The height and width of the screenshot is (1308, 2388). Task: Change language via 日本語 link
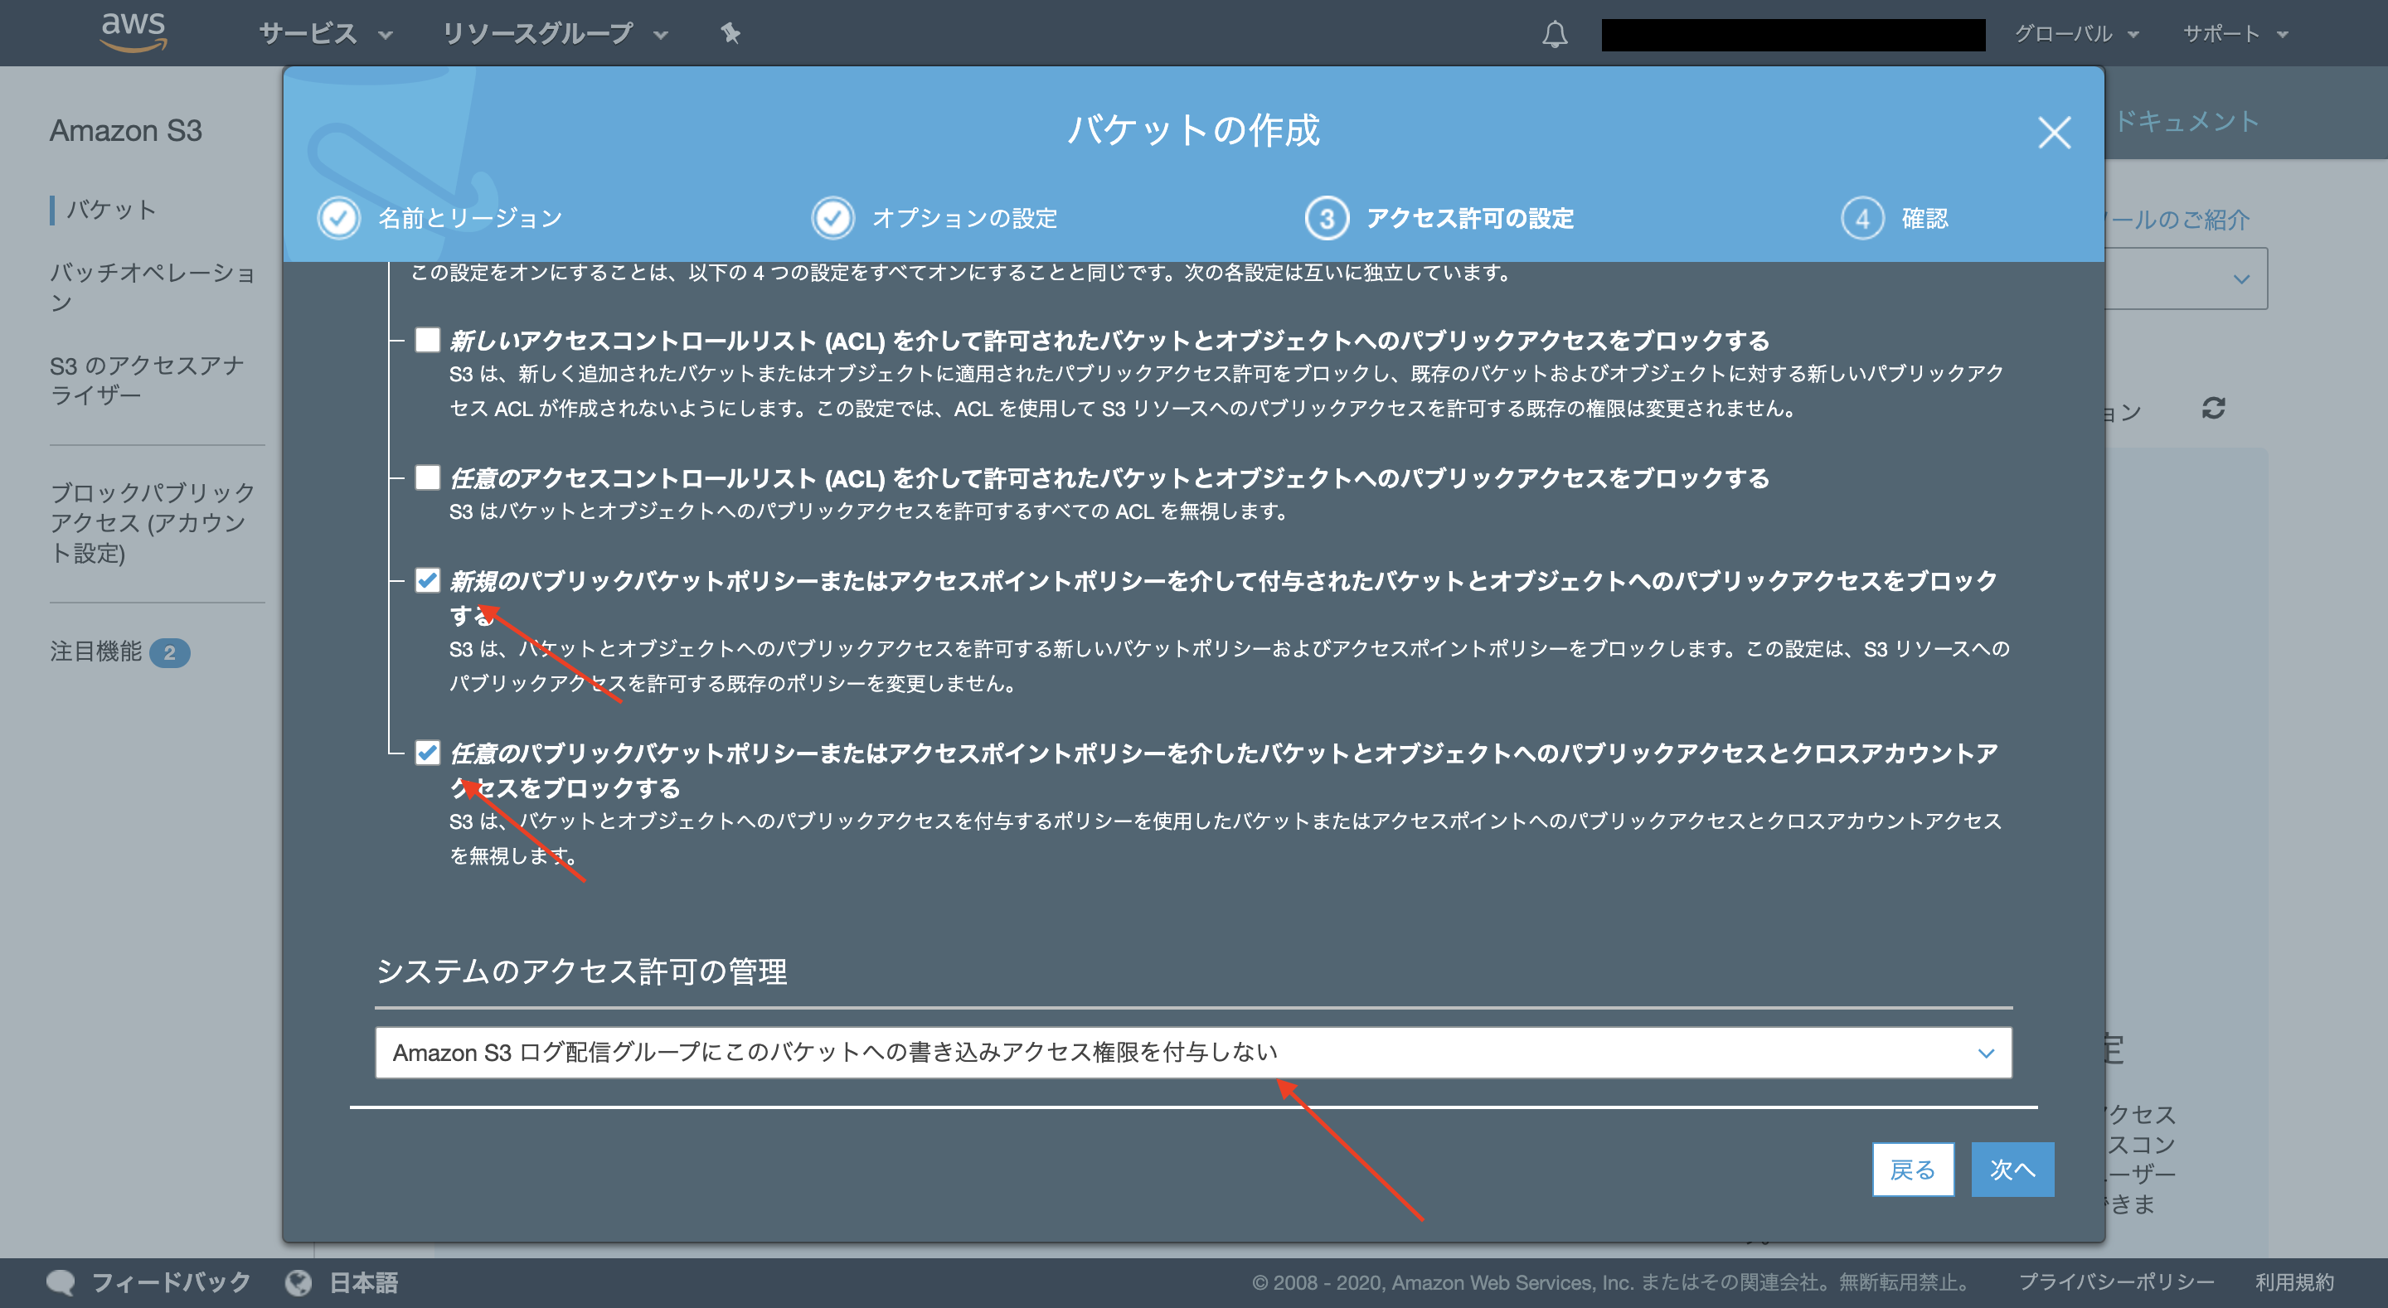tap(363, 1282)
